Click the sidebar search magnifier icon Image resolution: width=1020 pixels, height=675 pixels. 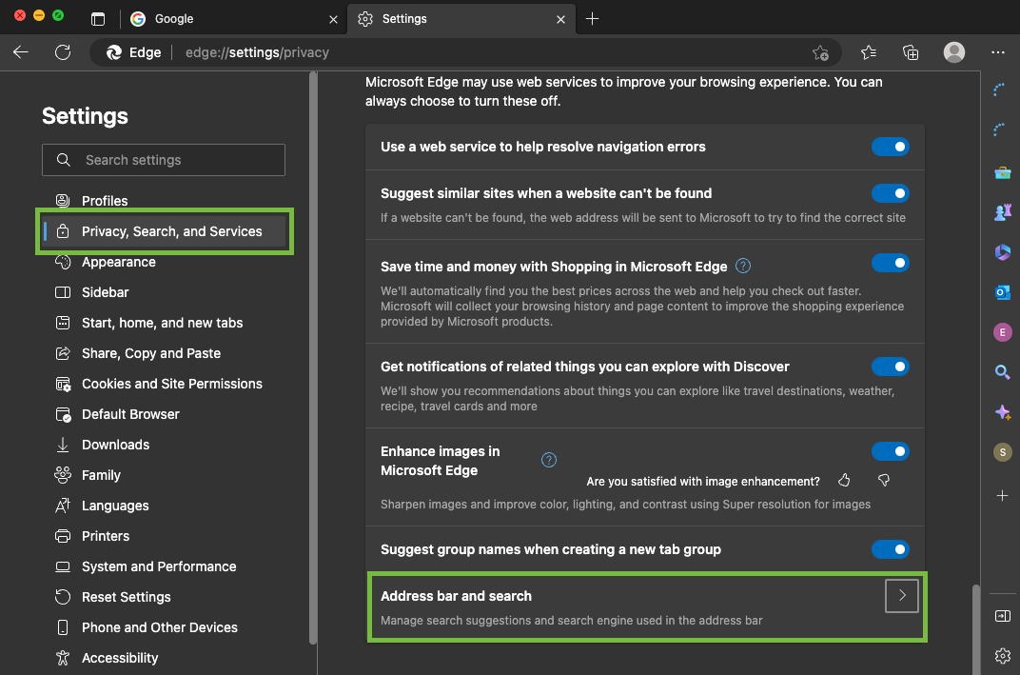tap(1002, 372)
